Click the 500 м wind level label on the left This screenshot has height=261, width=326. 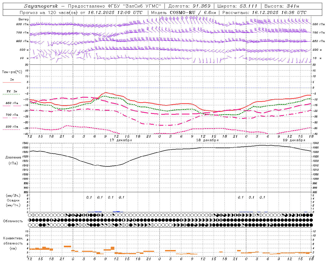click(x=24, y=50)
